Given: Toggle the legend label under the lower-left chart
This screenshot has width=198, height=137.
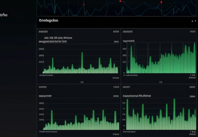Looking at the screenshot, I should (x=46, y=131).
